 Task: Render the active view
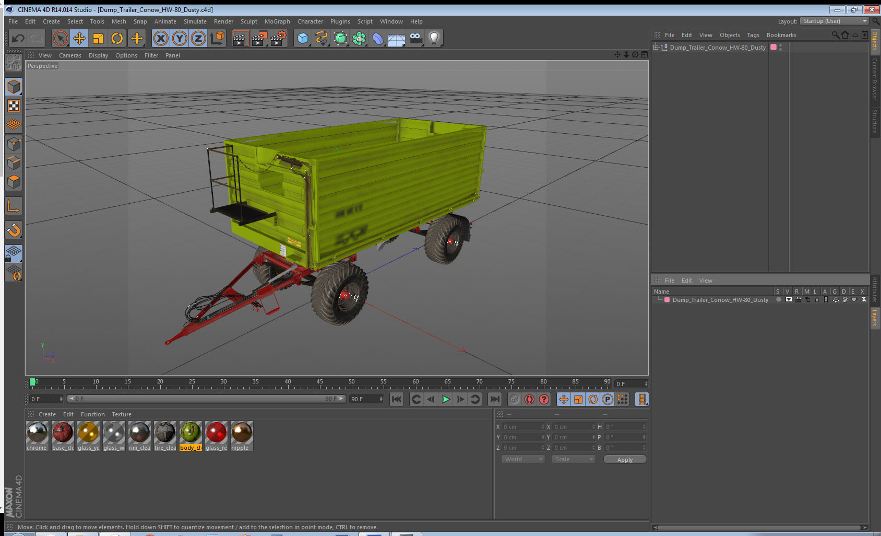tap(240, 38)
